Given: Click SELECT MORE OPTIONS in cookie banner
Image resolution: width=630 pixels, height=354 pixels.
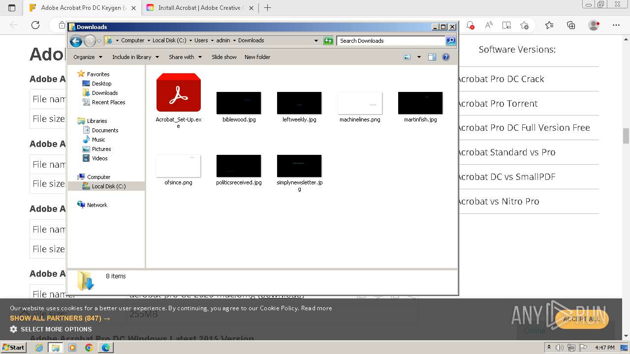Looking at the screenshot, I should pyautogui.click(x=51, y=329).
